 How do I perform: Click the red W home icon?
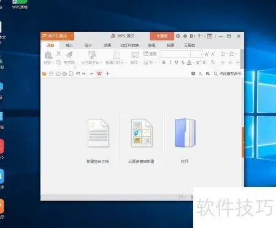99,74
